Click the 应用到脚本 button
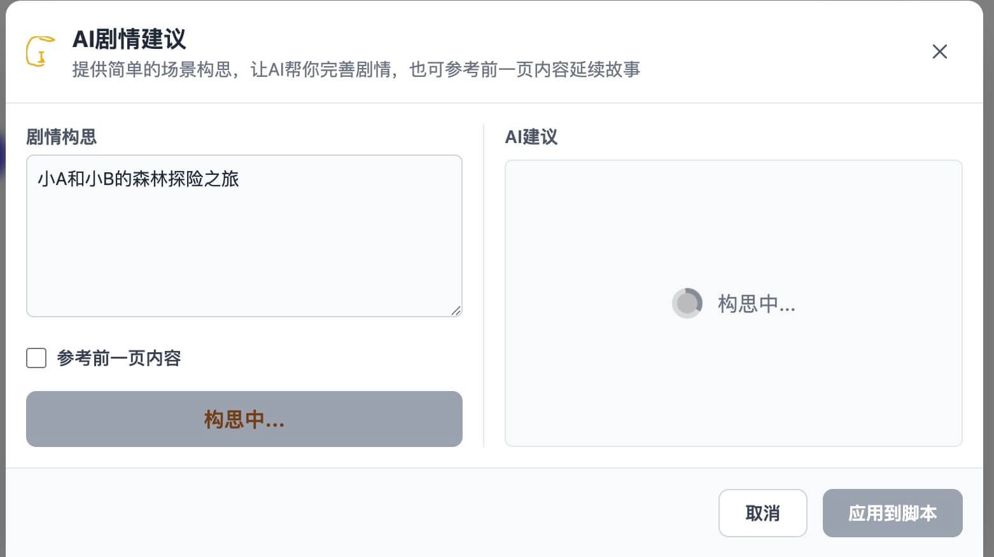 click(x=892, y=513)
